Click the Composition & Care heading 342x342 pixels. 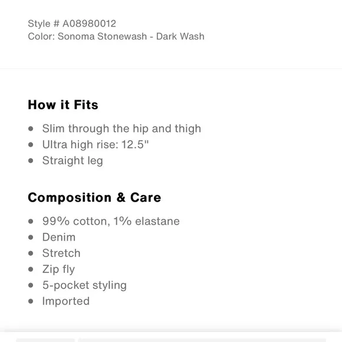94,198
